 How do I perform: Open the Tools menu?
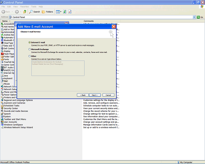pyautogui.click(x=34, y=6)
